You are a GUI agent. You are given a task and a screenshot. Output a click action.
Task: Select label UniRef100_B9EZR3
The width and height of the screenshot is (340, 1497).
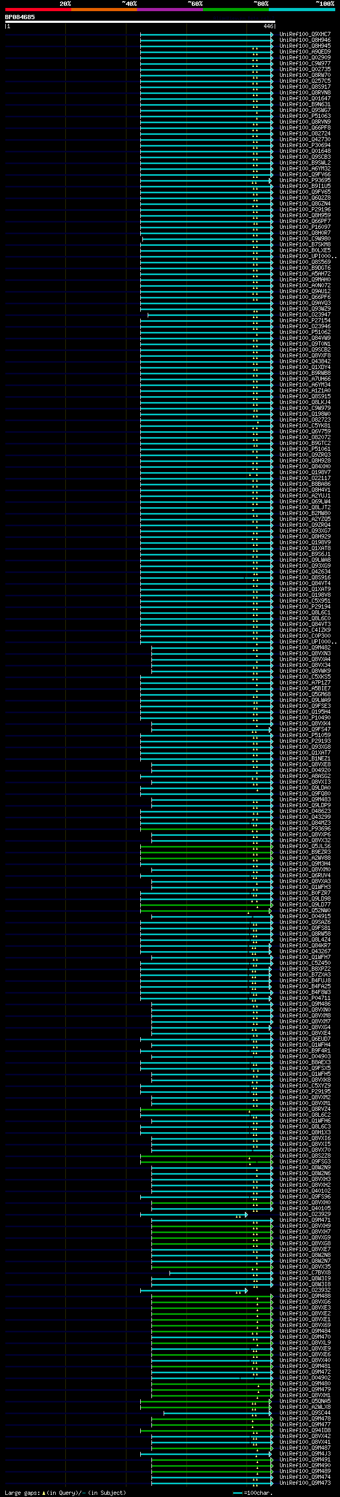(x=304, y=852)
